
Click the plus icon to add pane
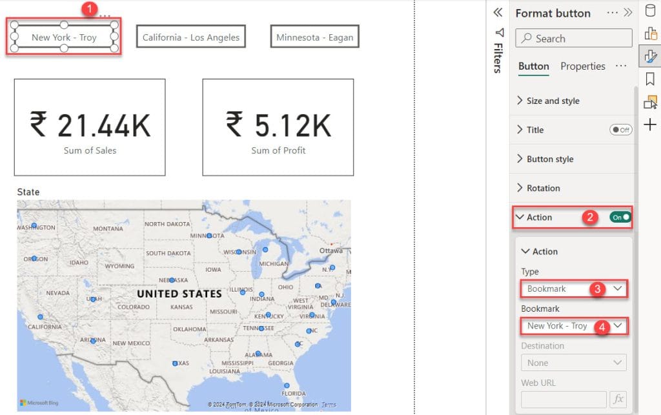[650, 125]
